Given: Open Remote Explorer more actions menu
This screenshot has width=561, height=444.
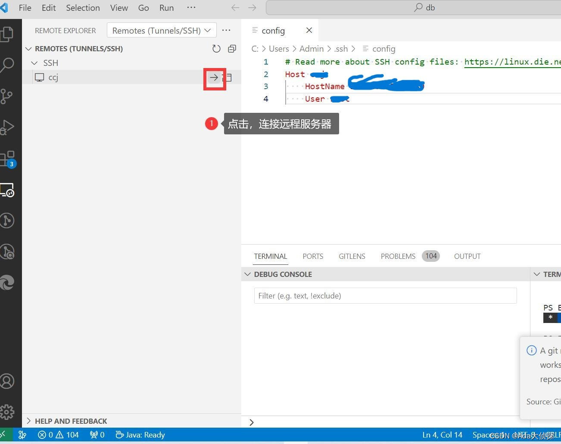Looking at the screenshot, I should [226, 30].
